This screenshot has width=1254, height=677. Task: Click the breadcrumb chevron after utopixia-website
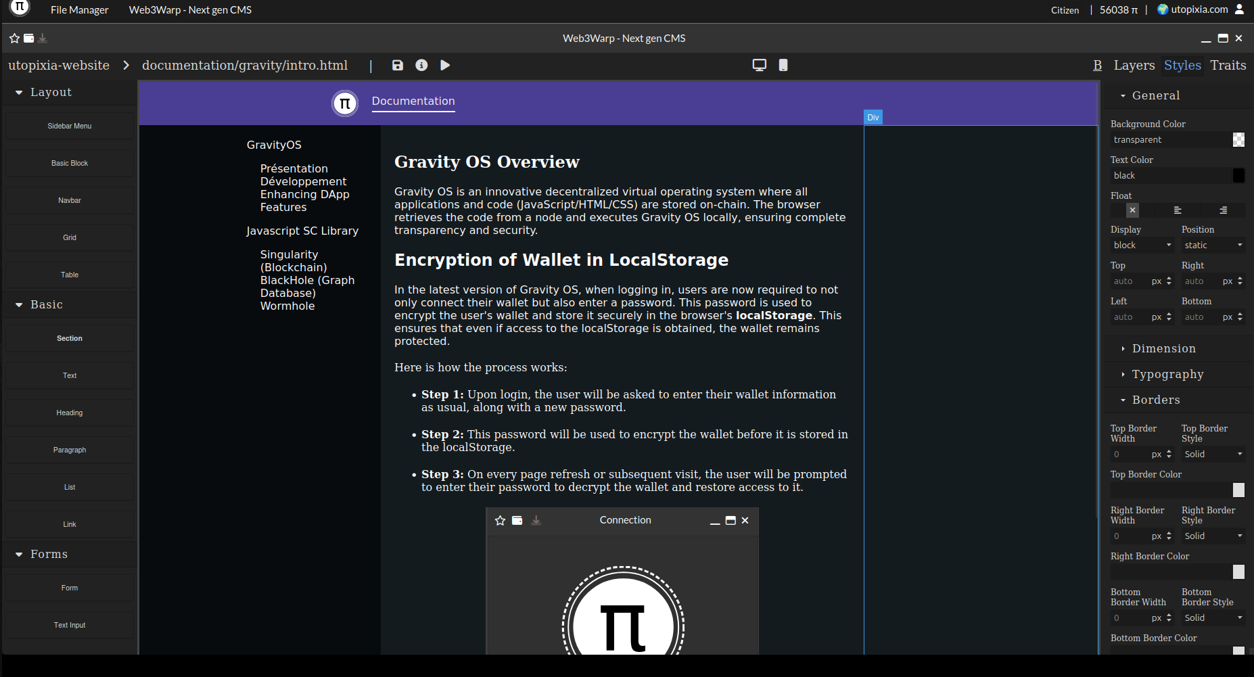(x=126, y=65)
